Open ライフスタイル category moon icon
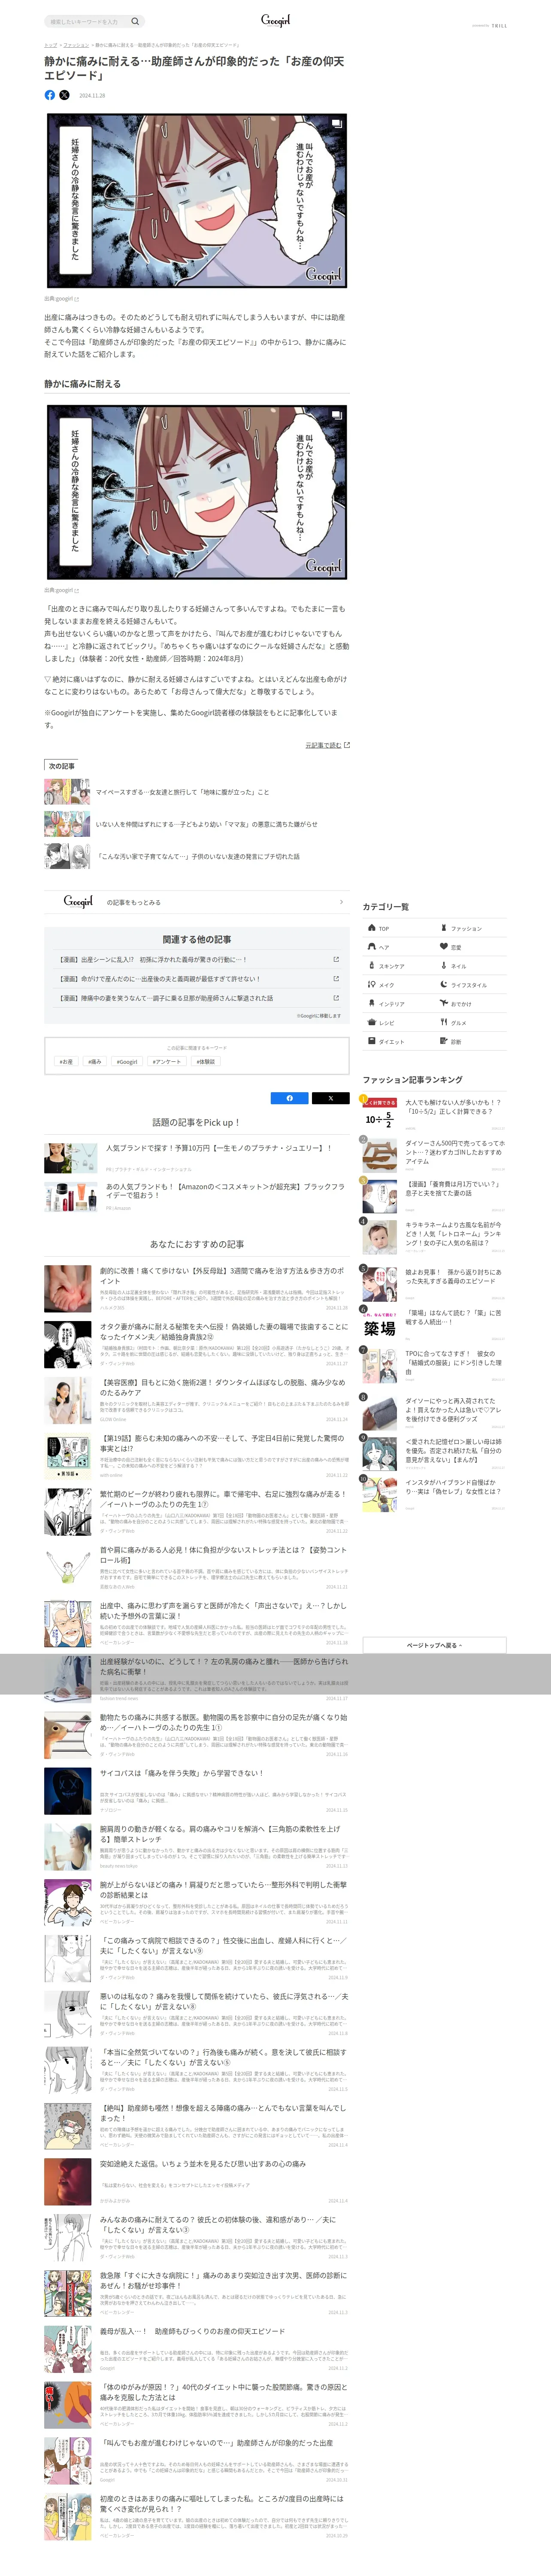Image resolution: width=551 pixels, height=2576 pixels. coord(444,985)
